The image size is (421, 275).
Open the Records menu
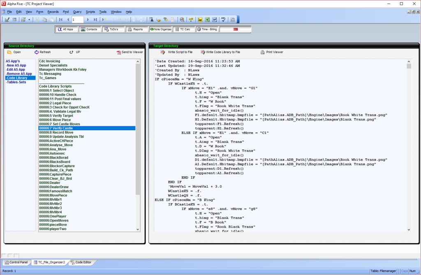tap(53, 12)
